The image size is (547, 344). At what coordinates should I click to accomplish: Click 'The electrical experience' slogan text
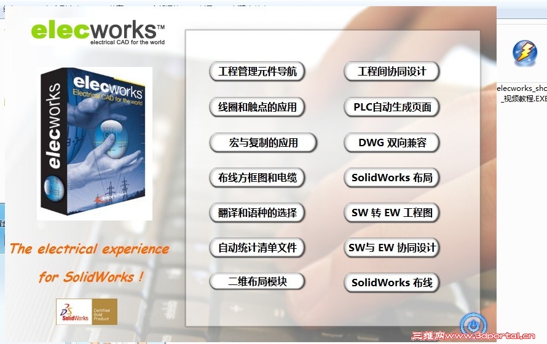[89, 249]
